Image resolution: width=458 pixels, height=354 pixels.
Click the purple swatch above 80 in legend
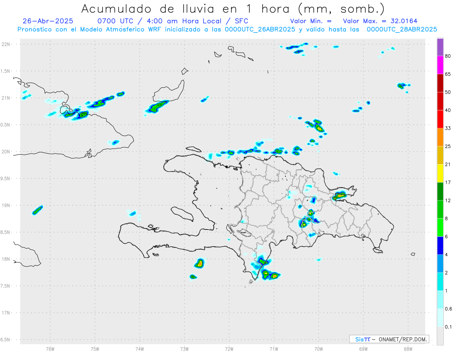point(440,47)
